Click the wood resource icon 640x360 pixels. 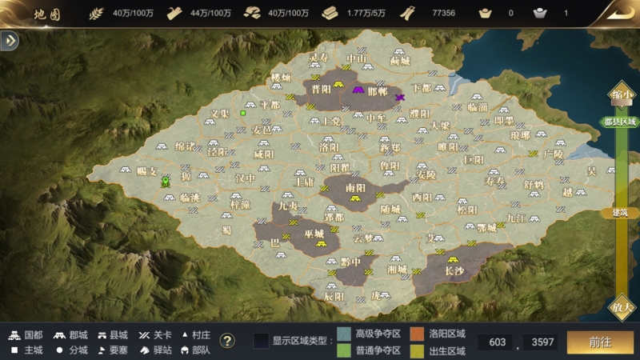(x=174, y=14)
